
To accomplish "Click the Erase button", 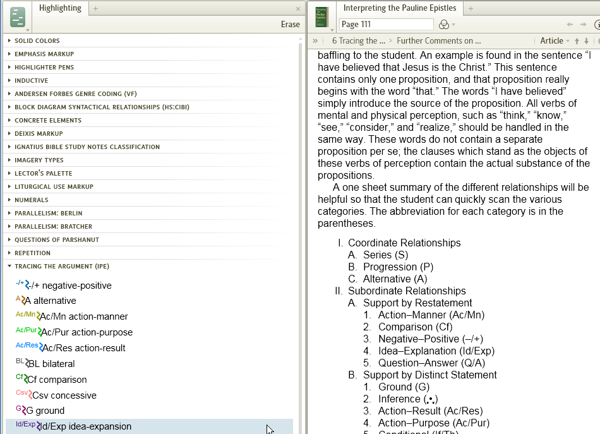I will (x=290, y=24).
